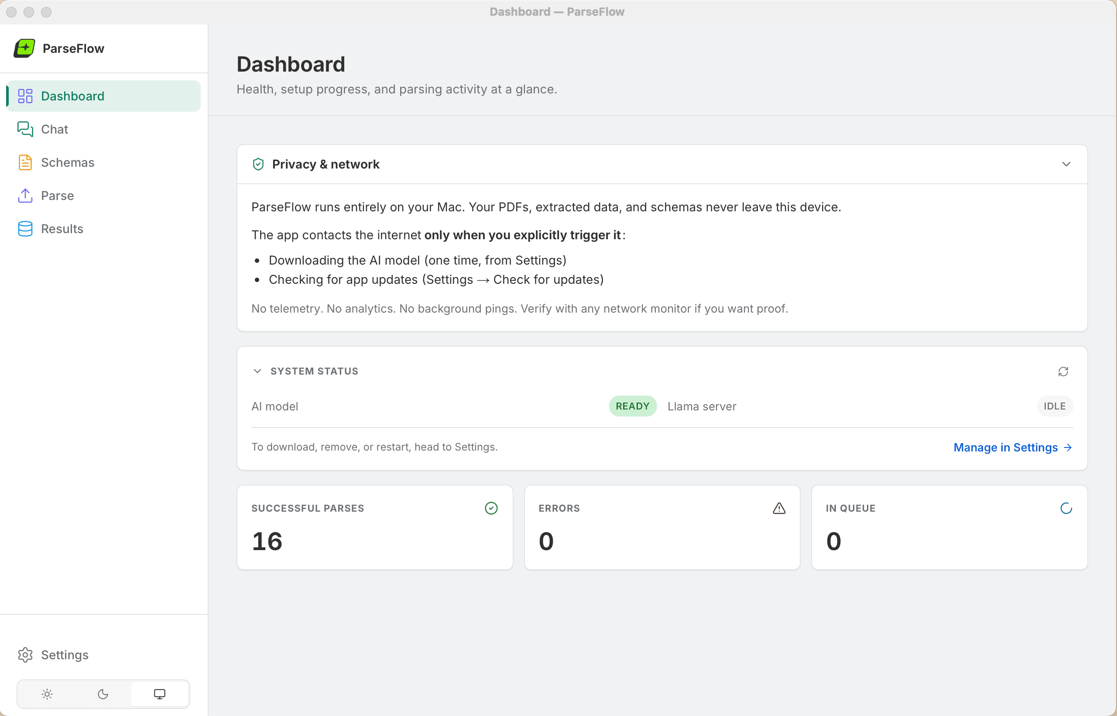Click the 'Checking for app updates' bullet
The width and height of the screenshot is (1117, 716).
436,279
